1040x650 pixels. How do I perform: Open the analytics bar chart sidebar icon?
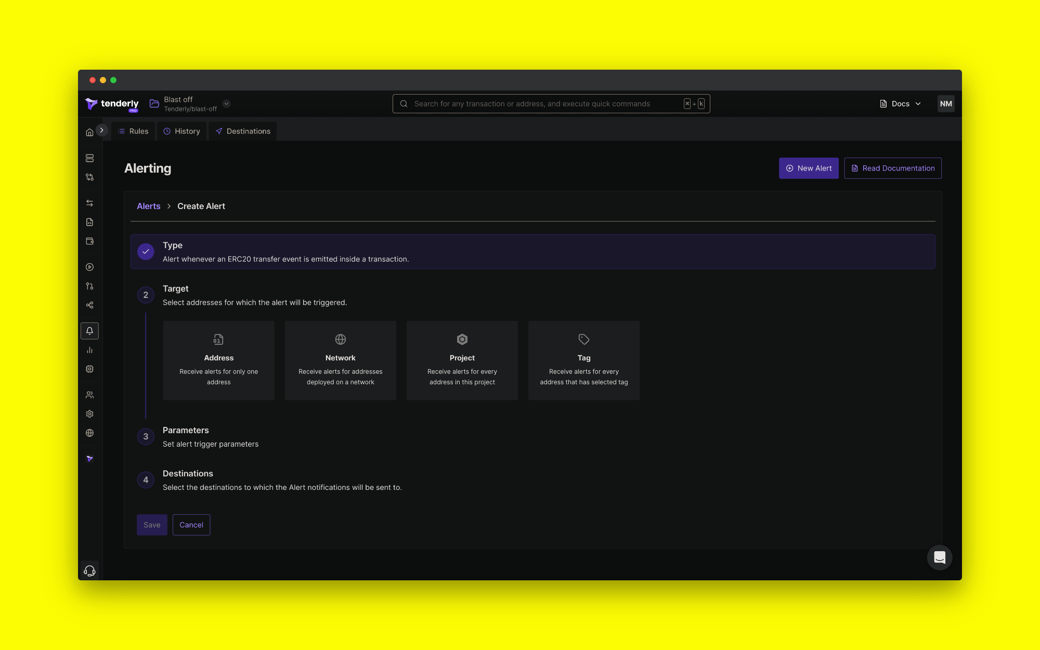89,350
